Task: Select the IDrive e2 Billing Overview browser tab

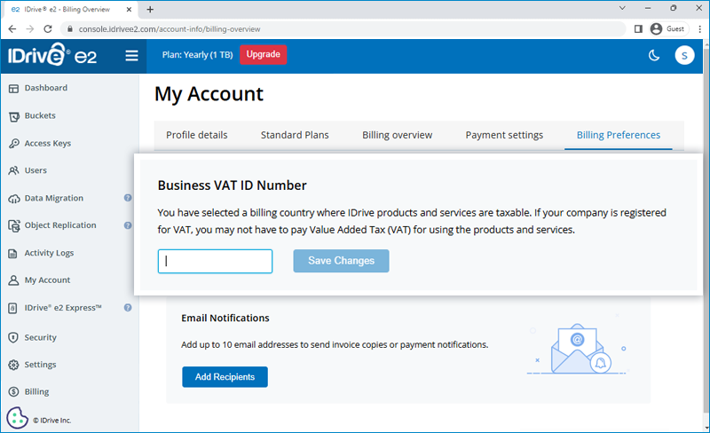Action: [69, 10]
